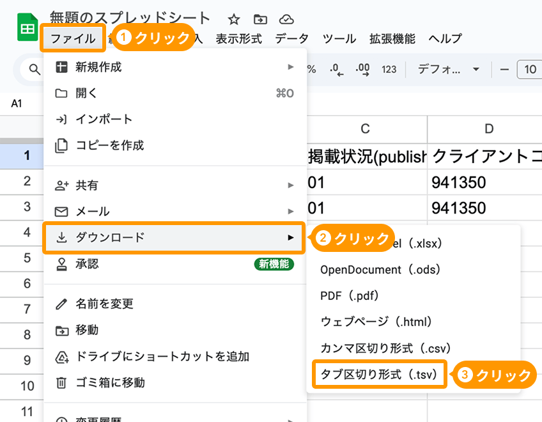Click cell C3 containing 01
The image size is (542, 422).
point(367,208)
